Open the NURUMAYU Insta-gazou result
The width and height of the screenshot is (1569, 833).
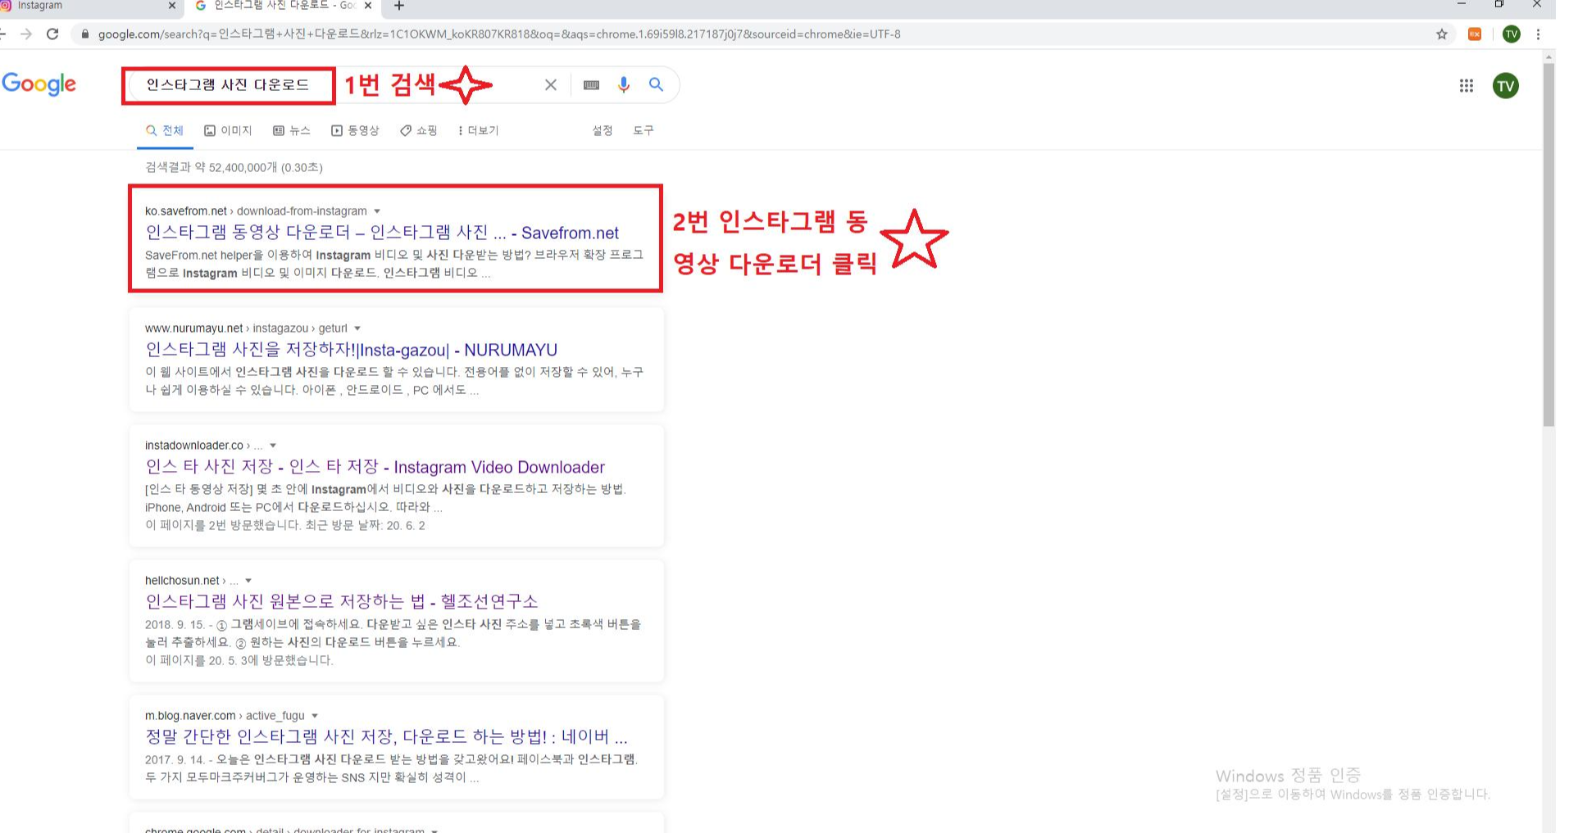click(x=351, y=351)
